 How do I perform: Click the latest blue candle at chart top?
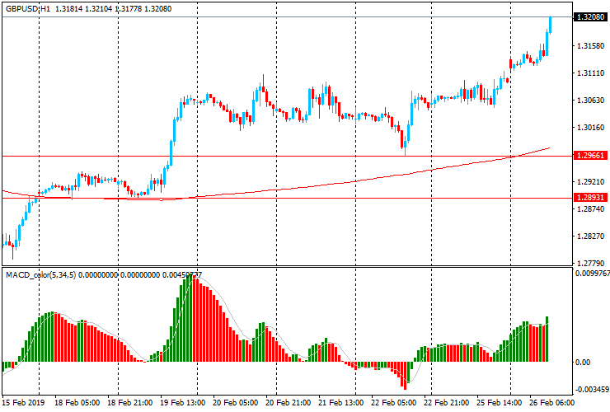[550, 25]
